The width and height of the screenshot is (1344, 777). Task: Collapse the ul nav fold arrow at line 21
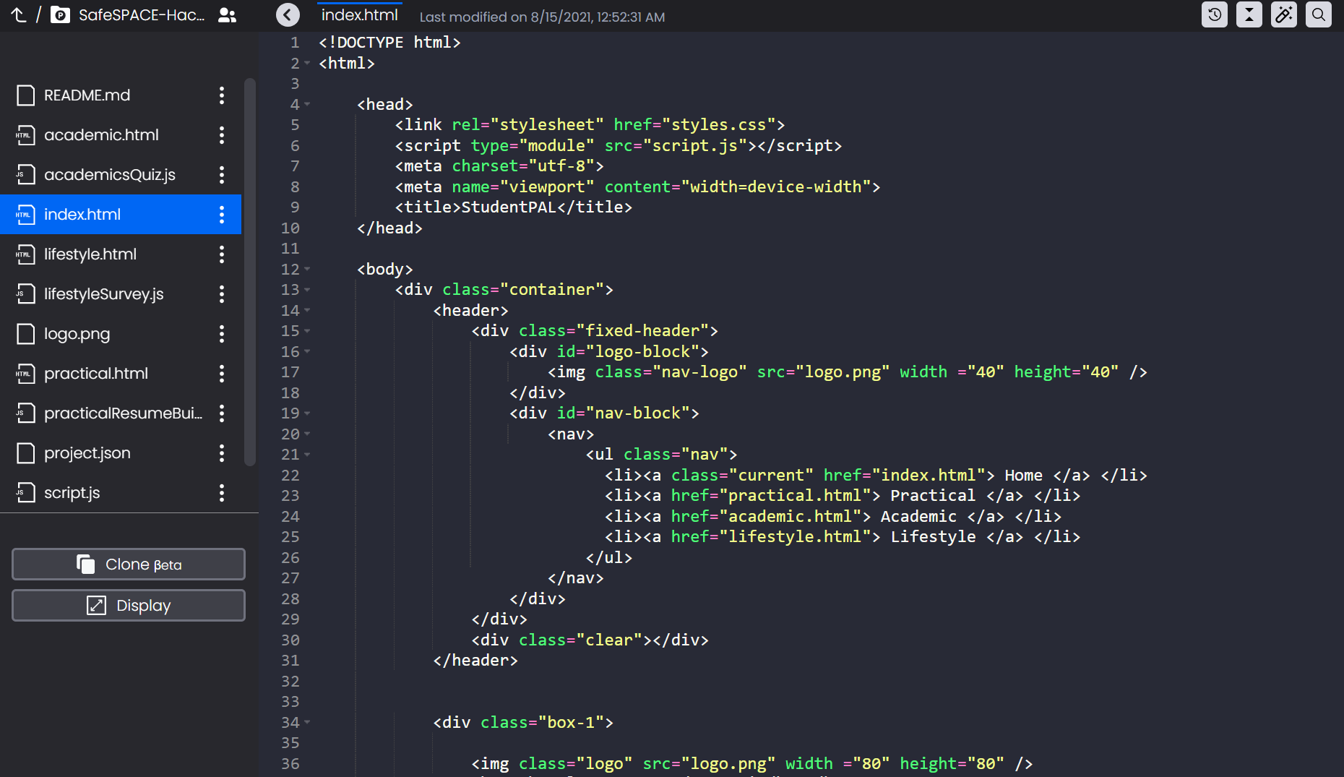click(x=307, y=455)
